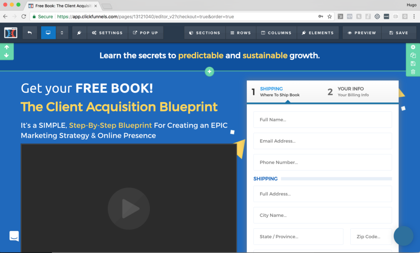Select the 'It's a SIMPLE' subheadline text
Image resolution: width=420 pixels, height=253 pixels.
124,130
